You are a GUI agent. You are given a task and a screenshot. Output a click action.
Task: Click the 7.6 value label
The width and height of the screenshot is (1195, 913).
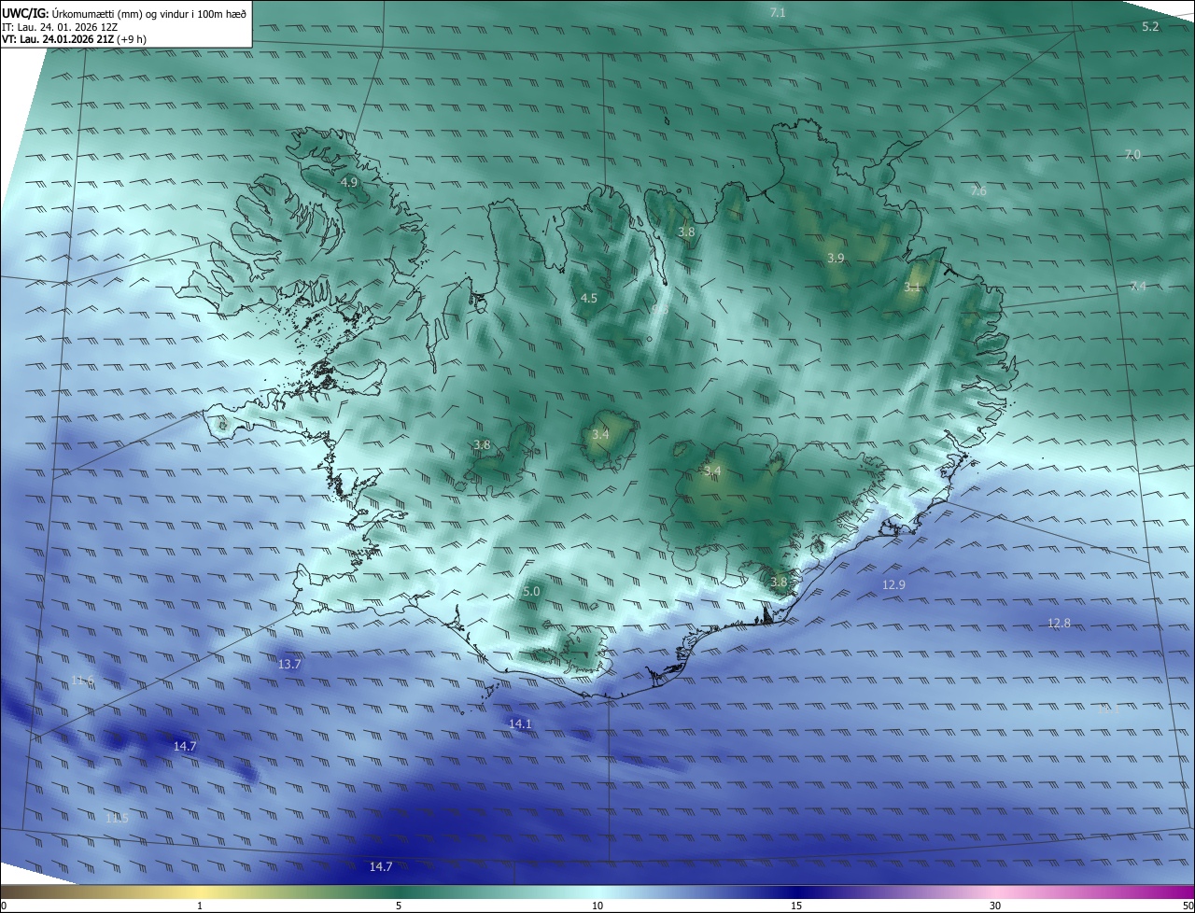coord(978,190)
